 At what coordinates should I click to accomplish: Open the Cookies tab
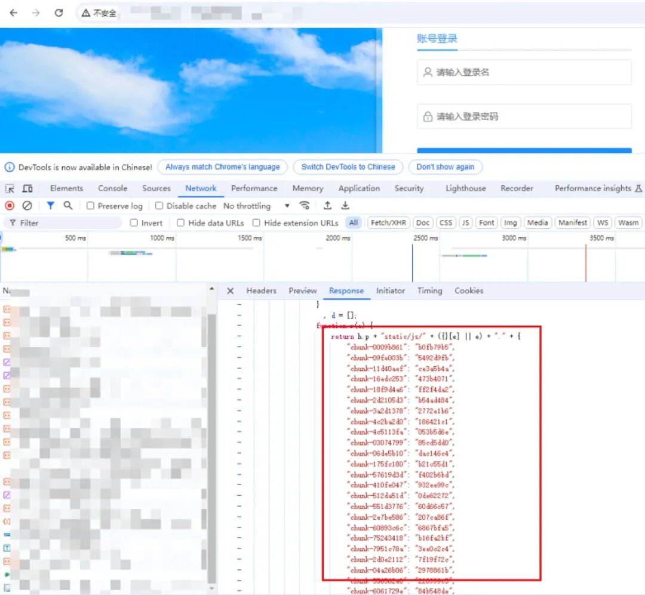tap(469, 291)
